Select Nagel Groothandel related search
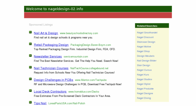Viewport: 196px width, 106px height. click(147, 33)
